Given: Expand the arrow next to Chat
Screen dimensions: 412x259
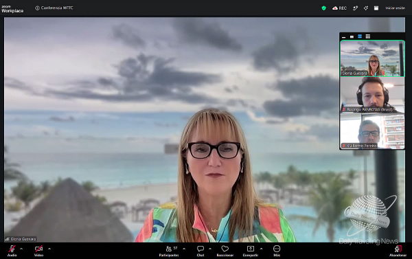Looking at the screenshot, I should pyautogui.click(x=210, y=249).
